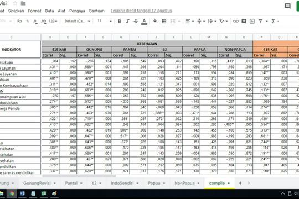Increase decimal places
Image resolution: width=299 pixels, height=199 pixels.
point(44,22)
